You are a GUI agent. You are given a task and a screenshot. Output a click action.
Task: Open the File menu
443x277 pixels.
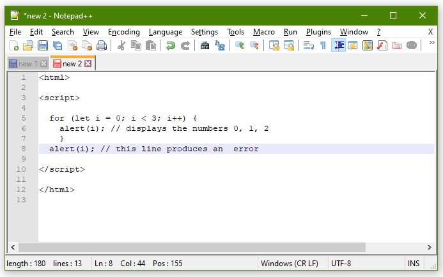coord(15,32)
